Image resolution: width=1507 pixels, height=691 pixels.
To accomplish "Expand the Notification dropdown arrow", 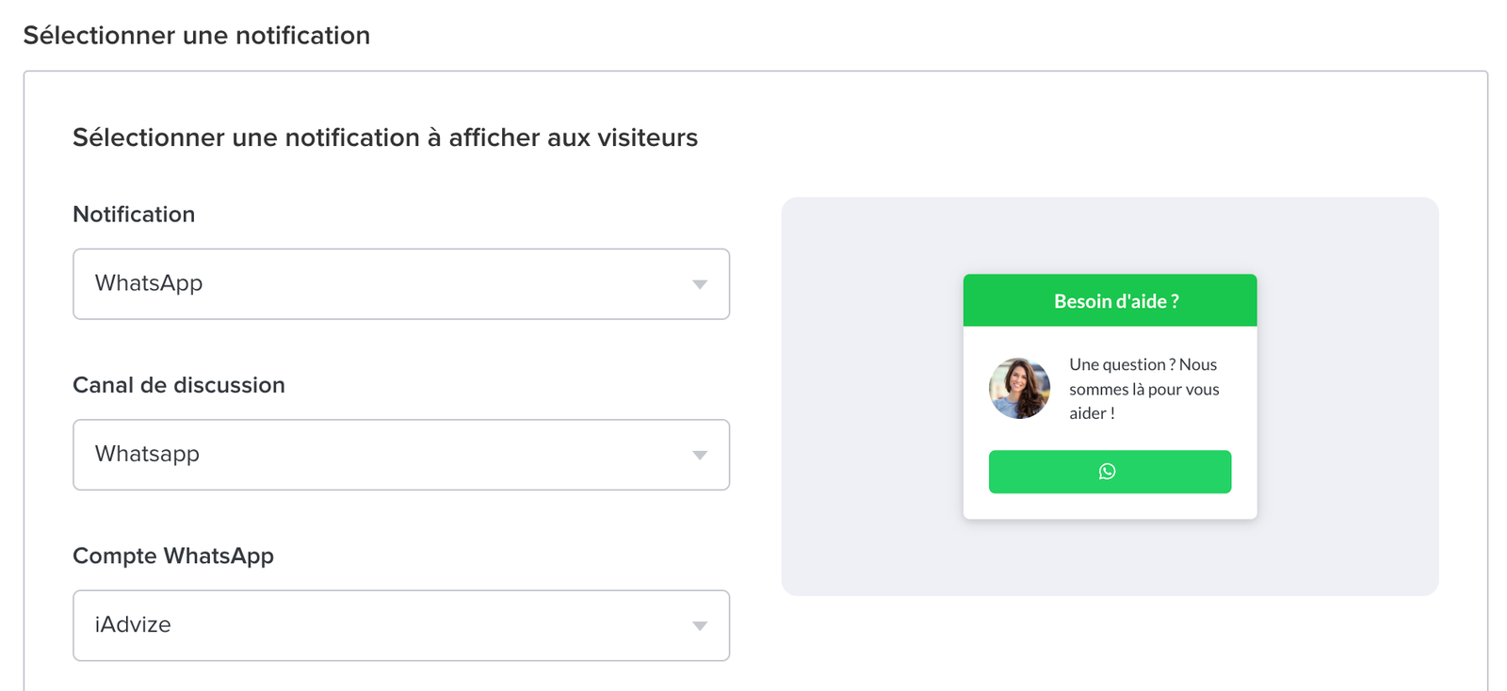I will (699, 284).
